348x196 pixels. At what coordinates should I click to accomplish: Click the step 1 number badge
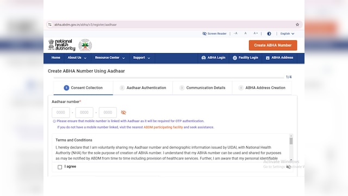tap(66, 88)
